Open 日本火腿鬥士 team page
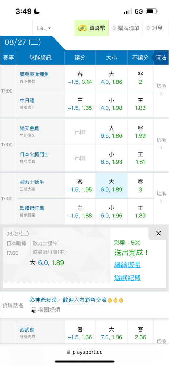 tap(34, 154)
